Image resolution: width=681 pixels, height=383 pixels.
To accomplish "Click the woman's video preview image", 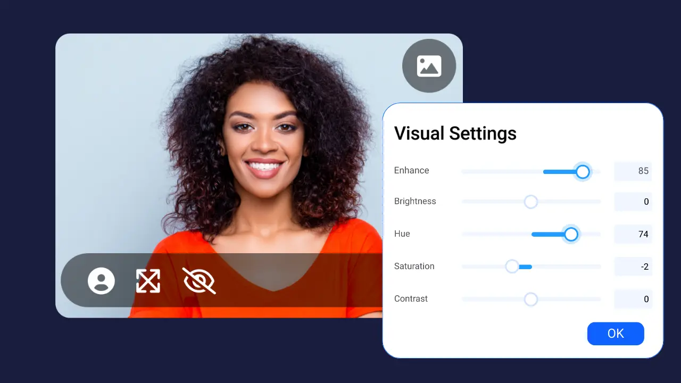I will coord(255,160).
